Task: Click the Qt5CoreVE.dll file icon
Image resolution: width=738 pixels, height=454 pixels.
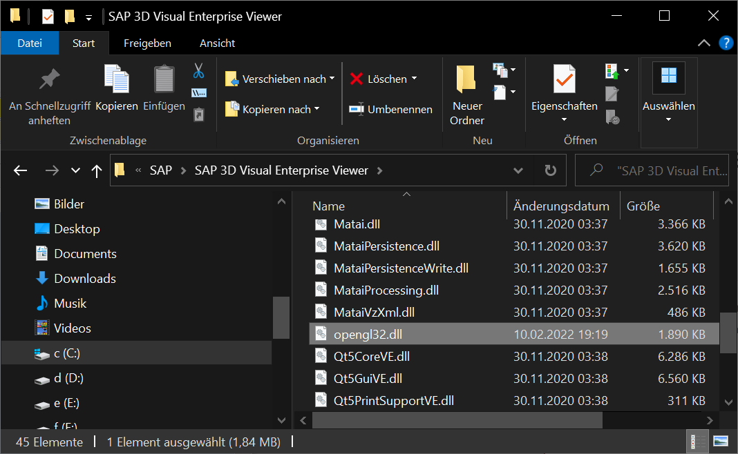Action: (x=321, y=356)
